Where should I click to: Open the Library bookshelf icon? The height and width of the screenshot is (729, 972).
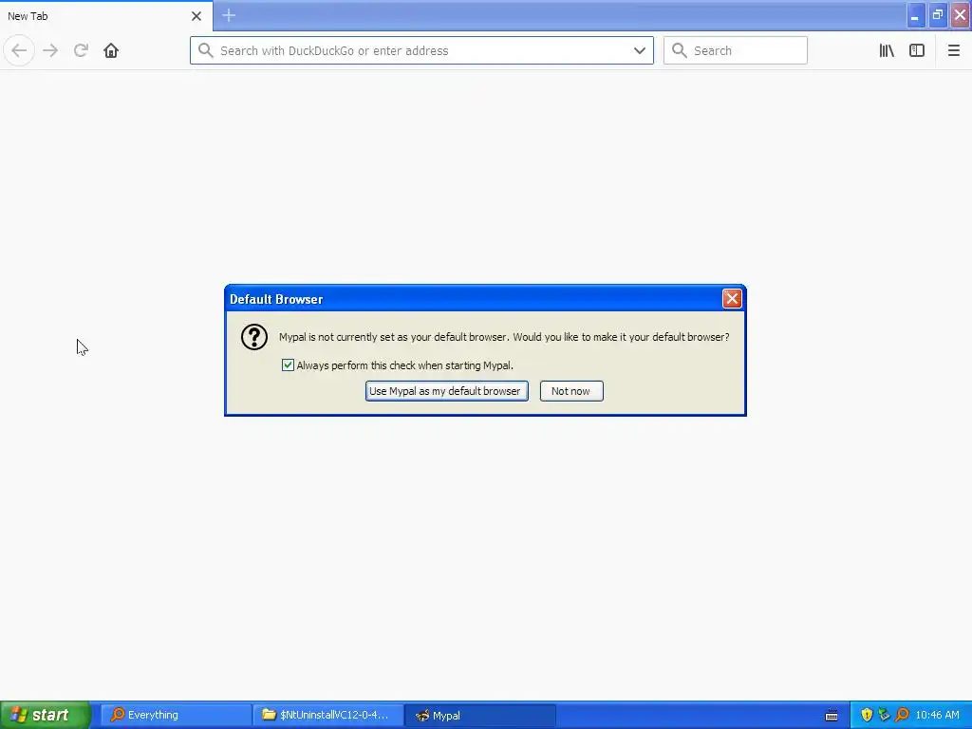[887, 50]
